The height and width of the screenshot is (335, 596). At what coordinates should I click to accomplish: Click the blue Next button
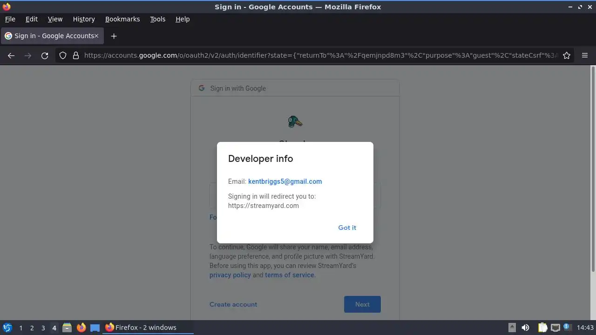pyautogui.click(x=362, y=304)
